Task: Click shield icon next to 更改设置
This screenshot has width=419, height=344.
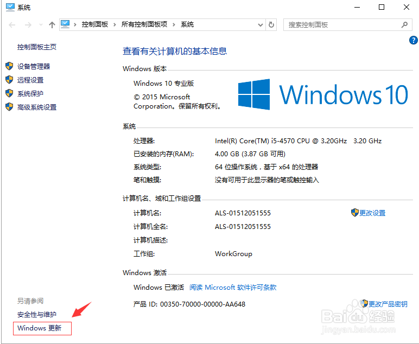Action: click(x=354, y=213)
